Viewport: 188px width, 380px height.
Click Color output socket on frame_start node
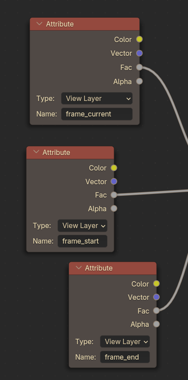pos(114,168)
